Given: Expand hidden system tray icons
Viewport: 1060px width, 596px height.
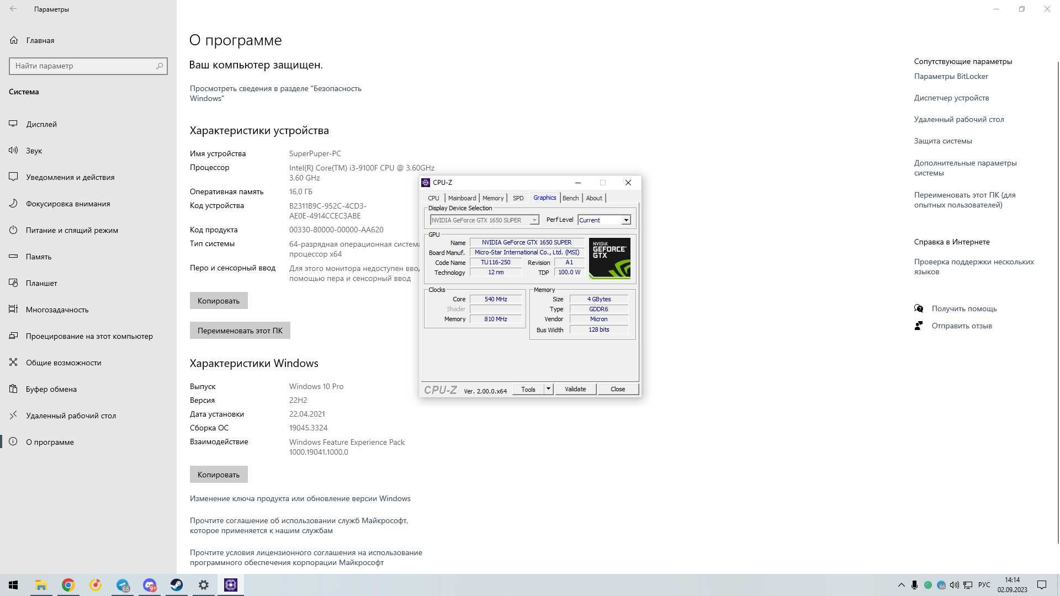Looking at the screenshot, I should (901, 585).
